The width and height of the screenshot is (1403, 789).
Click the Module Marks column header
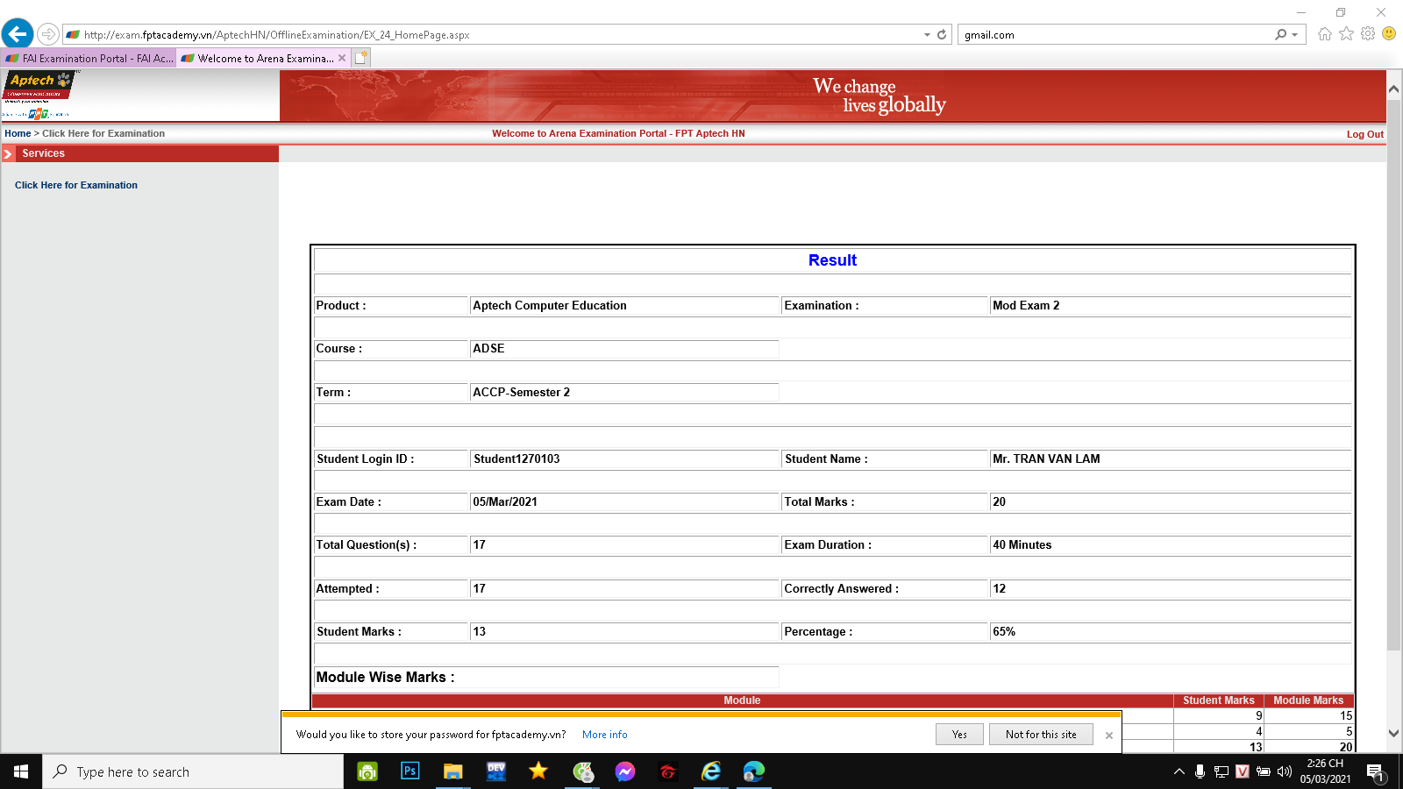(x=1308, y=700)
